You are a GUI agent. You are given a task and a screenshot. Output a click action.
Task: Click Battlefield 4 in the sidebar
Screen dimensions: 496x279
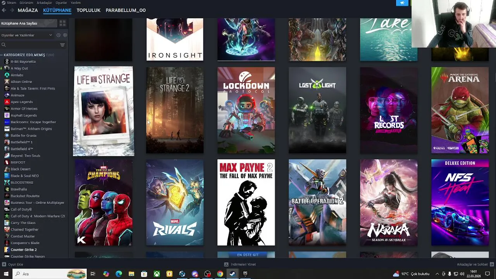click(22, 149)
